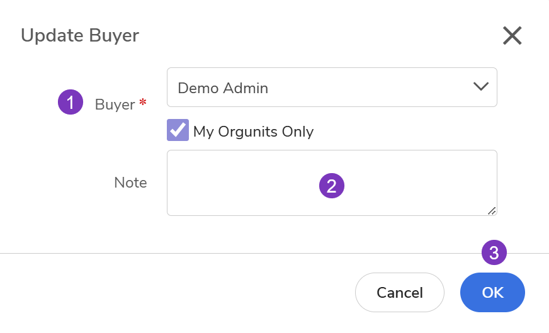Click the Note textarea resize handle
Viewport: 549px width, 333px height.
click(x=491, y=210)
